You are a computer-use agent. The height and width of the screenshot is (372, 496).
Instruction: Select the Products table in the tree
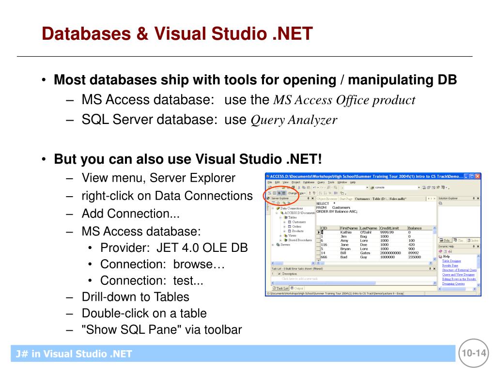click(x=298, y=231)
